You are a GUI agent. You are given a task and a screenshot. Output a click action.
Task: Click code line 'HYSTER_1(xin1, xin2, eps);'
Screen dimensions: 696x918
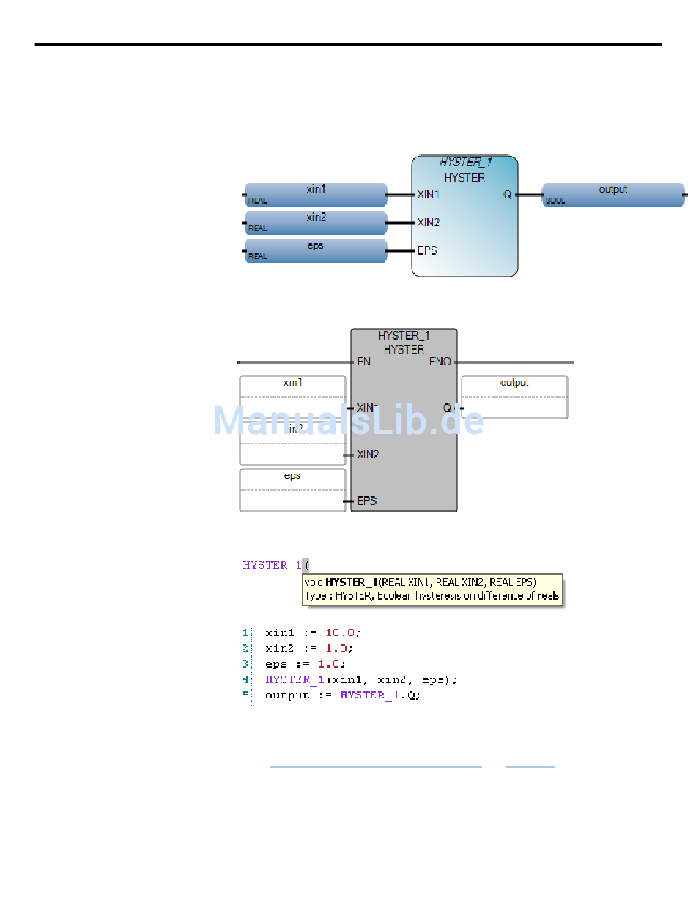pos(362,680)
